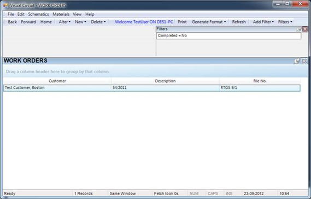Open the Filters dropdown in toolbar
The image size is (311, 199).
(x=285, y=22)
